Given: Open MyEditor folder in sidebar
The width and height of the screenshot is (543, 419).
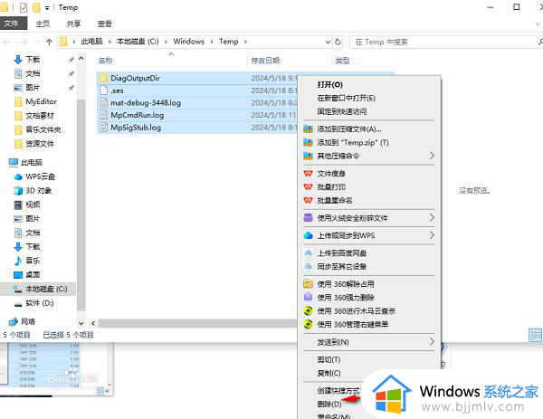Looking at the screenshot, I should tap(41, 101).
